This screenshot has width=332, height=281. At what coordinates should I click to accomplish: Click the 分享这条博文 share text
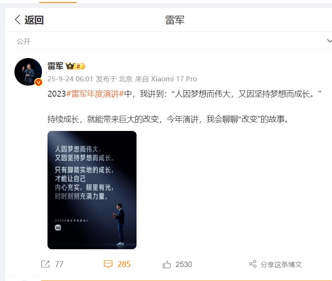click(x=281, y=264)
